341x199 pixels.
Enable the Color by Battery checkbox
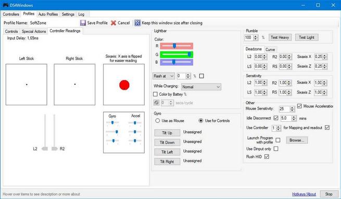[x=155, y=94]
